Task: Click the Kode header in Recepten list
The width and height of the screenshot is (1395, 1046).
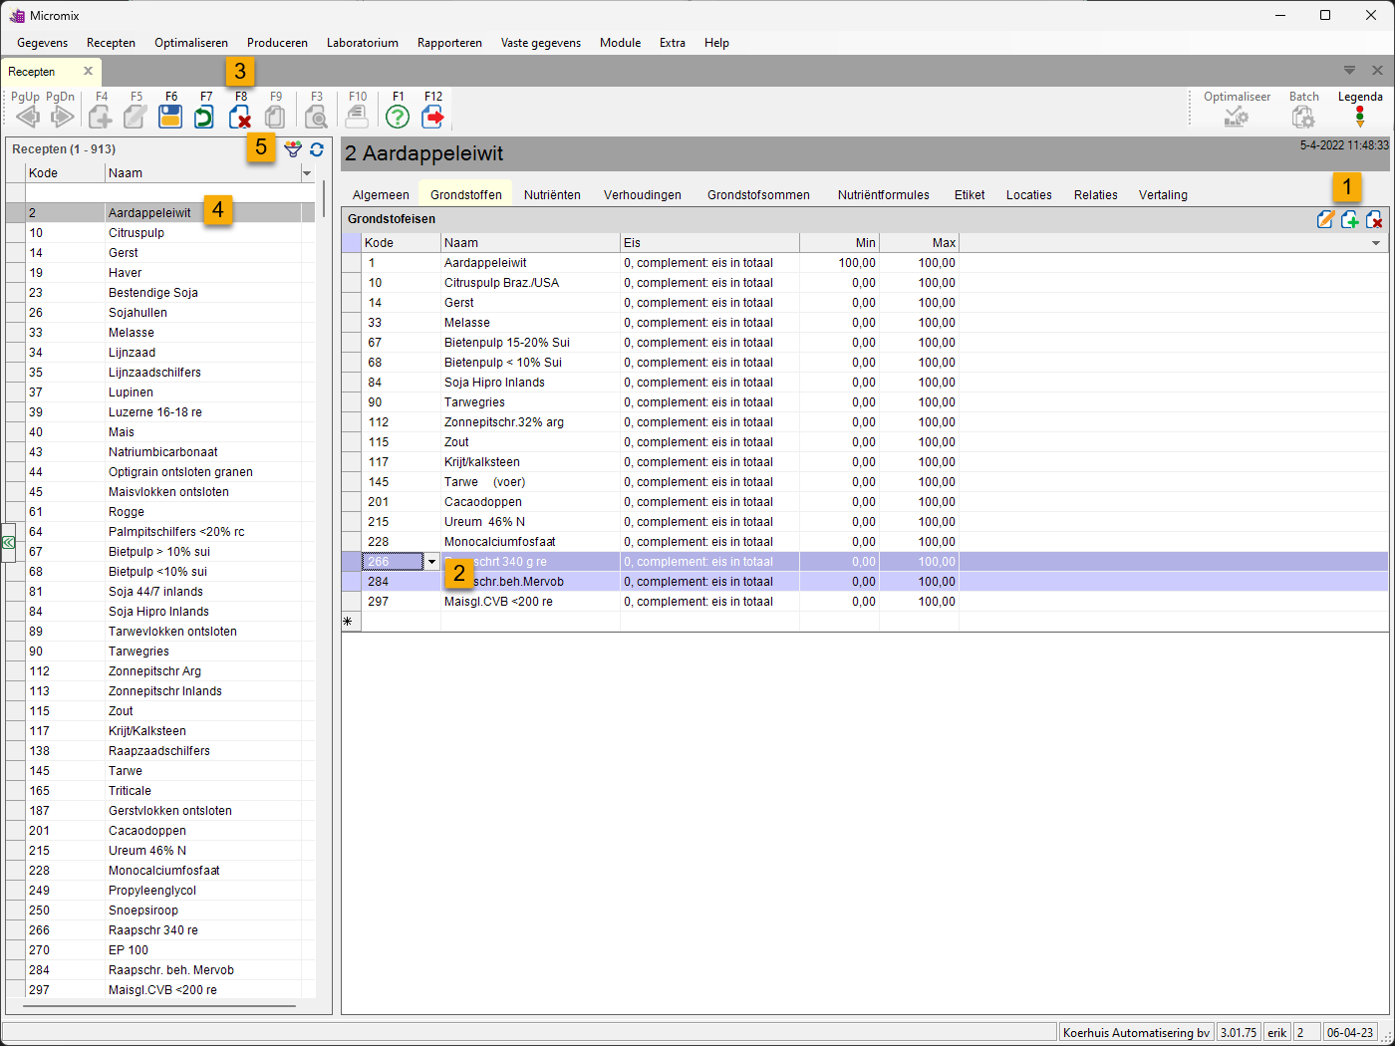Action: point(65,173)
